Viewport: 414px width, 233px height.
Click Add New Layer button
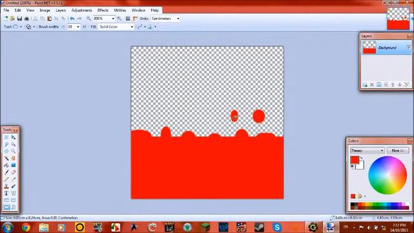coord(365,85)
